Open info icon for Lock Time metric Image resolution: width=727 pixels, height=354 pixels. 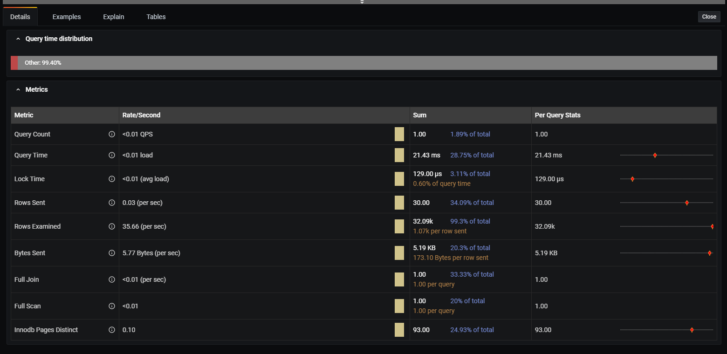112,179
